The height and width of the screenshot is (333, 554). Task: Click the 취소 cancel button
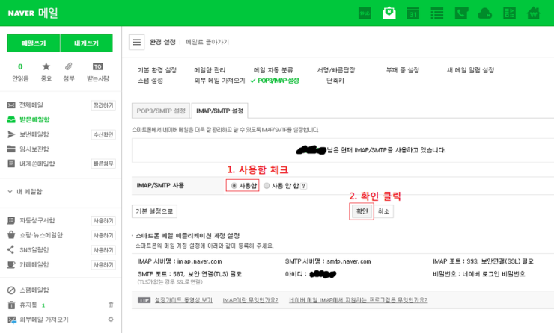(x=384, y=211)
